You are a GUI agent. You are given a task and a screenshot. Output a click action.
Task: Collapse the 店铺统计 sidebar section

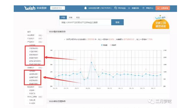pyautogui.click(x=31, y=68)
